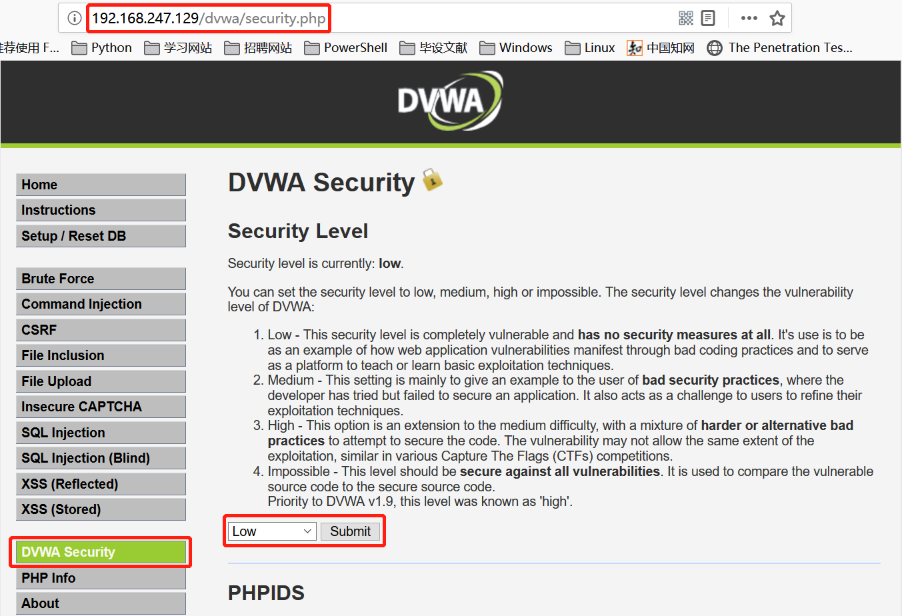Click the site information icon in address bar
Screen dimensions: 902x616
pyautogui.click(x=75, y=18)
